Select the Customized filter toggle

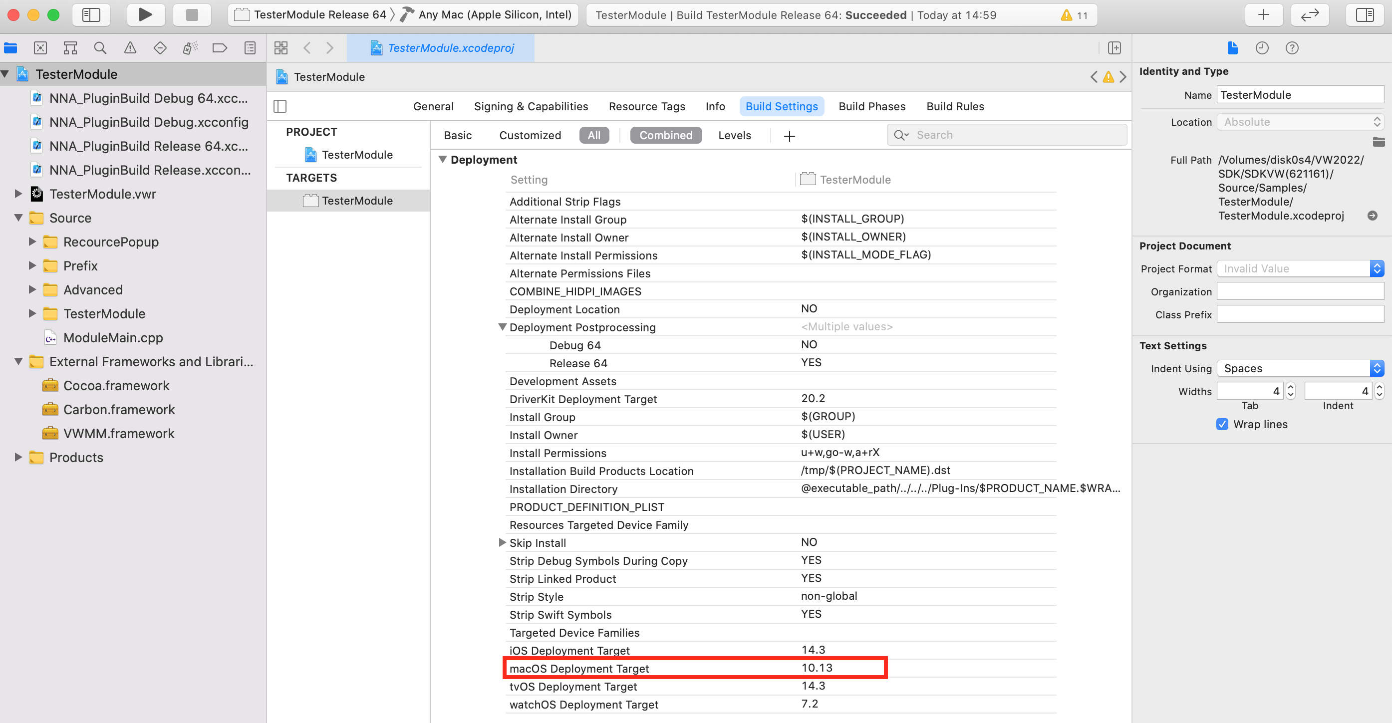click(530, 135)
